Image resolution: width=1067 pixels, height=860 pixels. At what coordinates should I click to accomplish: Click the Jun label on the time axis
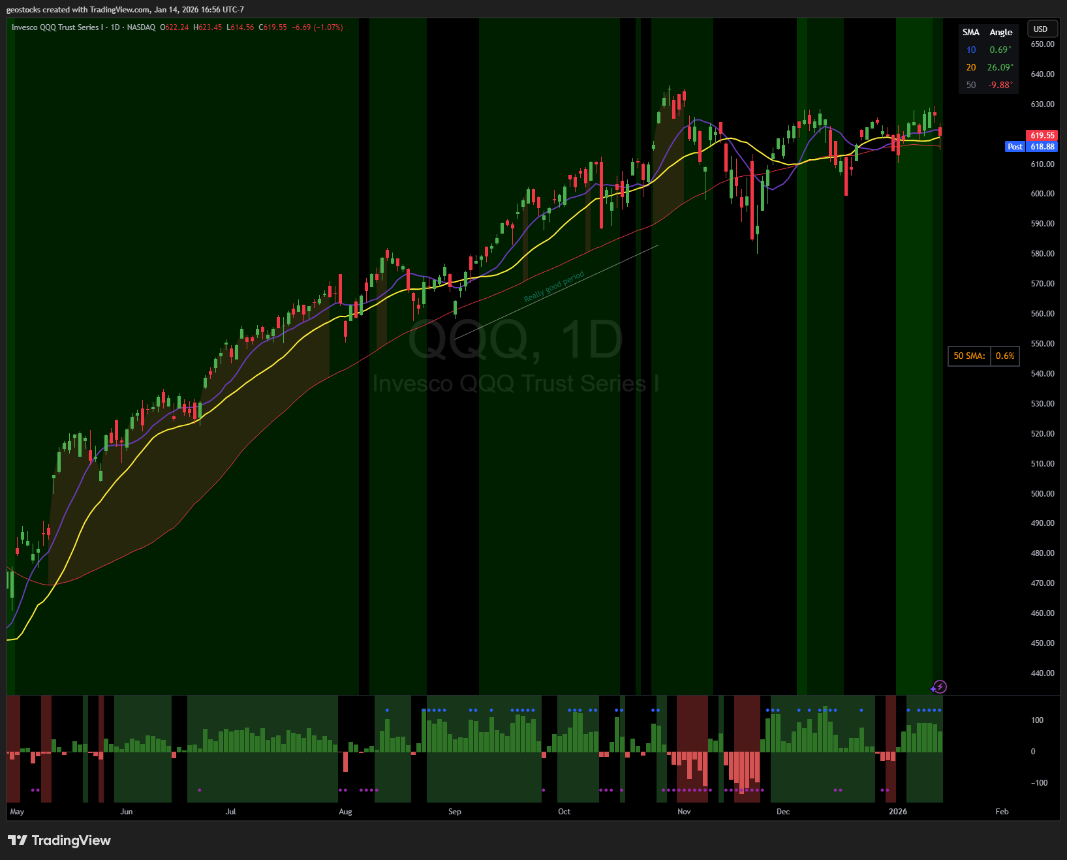tap(127, 812)
